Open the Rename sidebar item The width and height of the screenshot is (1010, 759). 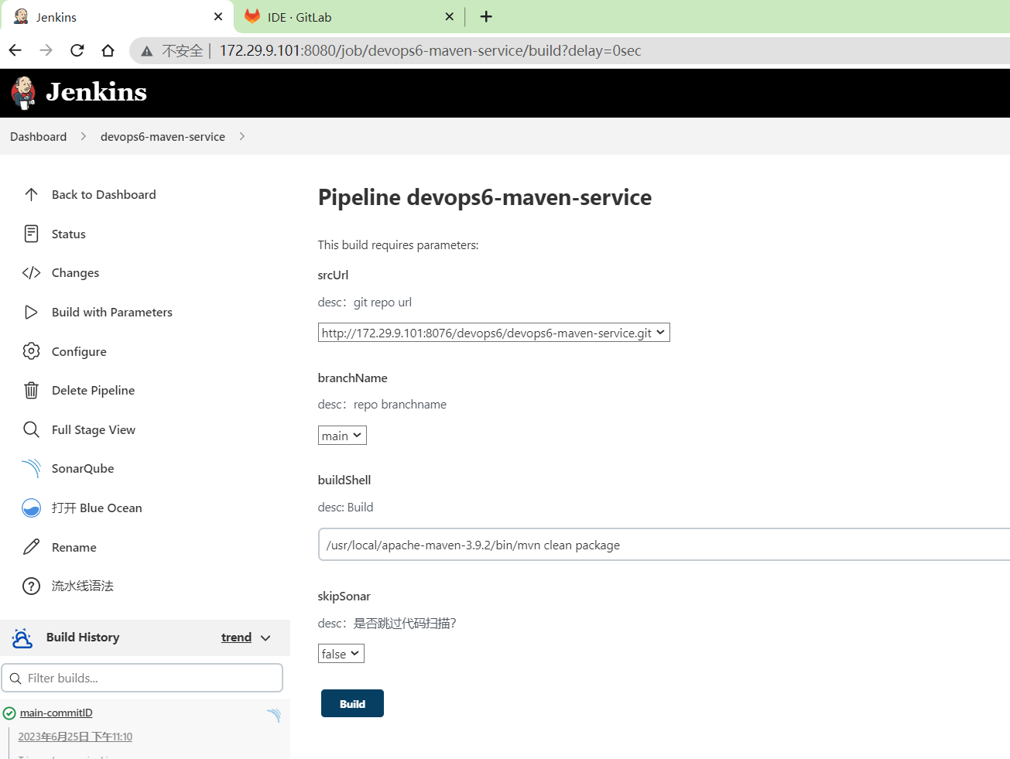pyautogui.click(x=74, y=547)
